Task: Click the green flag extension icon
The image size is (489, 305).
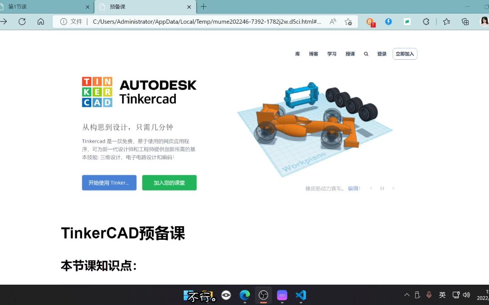Action: click(x=407, y=22)
